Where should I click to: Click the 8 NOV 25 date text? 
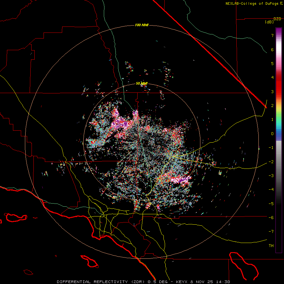[202, 282]
